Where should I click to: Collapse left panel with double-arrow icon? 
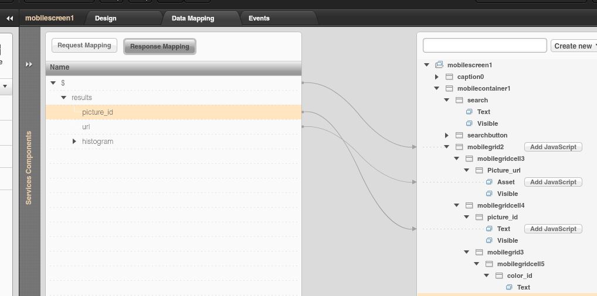click(9, 19)
